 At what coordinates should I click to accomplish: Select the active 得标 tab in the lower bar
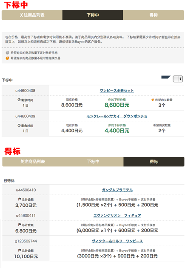[x=154, y=162]
